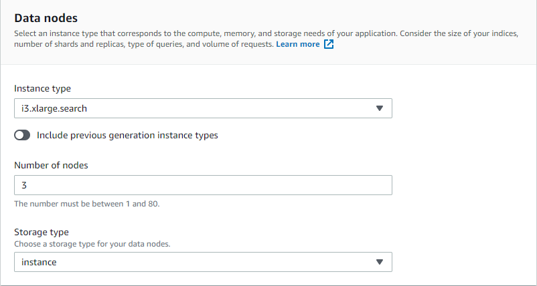Image resolution: width=537 pixels, height=286 pixels.
Task: Click the value 3 in the nodes field
Action: click(x=24, y=185)
